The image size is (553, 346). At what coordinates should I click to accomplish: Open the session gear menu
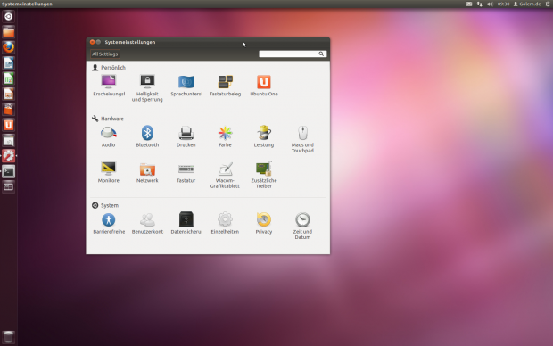548,4
